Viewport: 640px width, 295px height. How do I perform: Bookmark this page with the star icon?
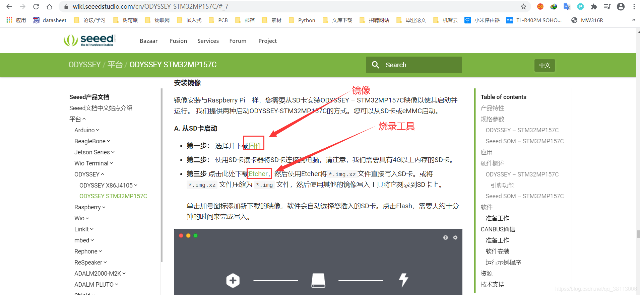pos(524,6)
